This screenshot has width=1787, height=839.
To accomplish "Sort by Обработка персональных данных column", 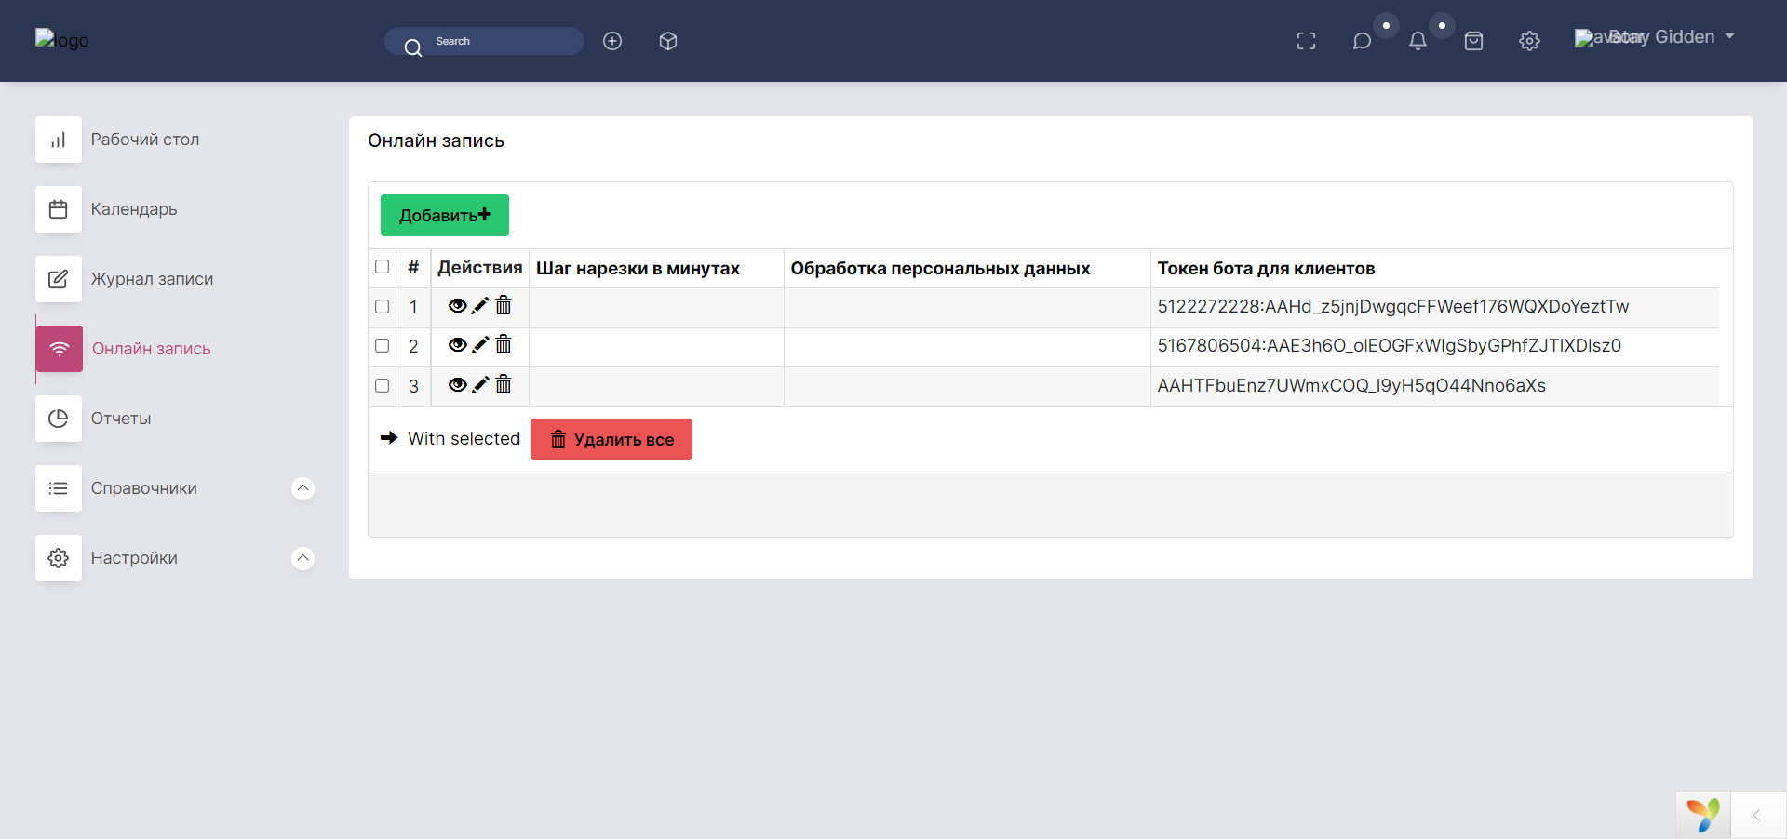I will coord(940,269).
